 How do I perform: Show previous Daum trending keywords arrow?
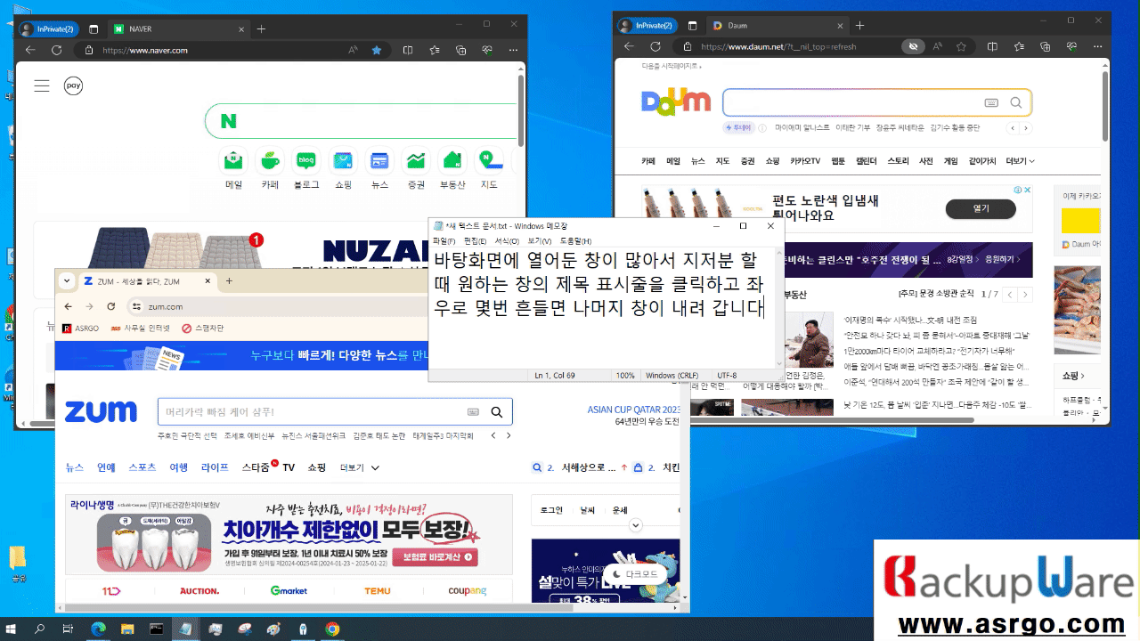pyautogui.click(x=1013, y=128)
